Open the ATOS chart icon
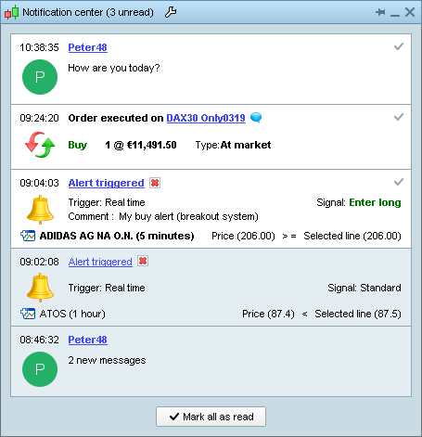This screenshot has width=422, height=437. (28, 314)
